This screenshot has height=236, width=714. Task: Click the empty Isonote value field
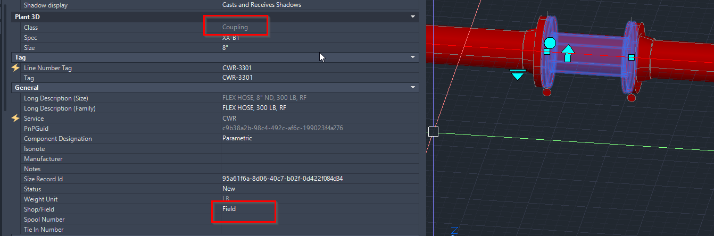pyautogui.click(x=320, y=149)
